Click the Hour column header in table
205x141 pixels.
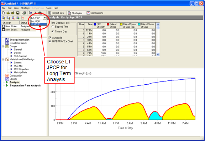pos(81,26)
